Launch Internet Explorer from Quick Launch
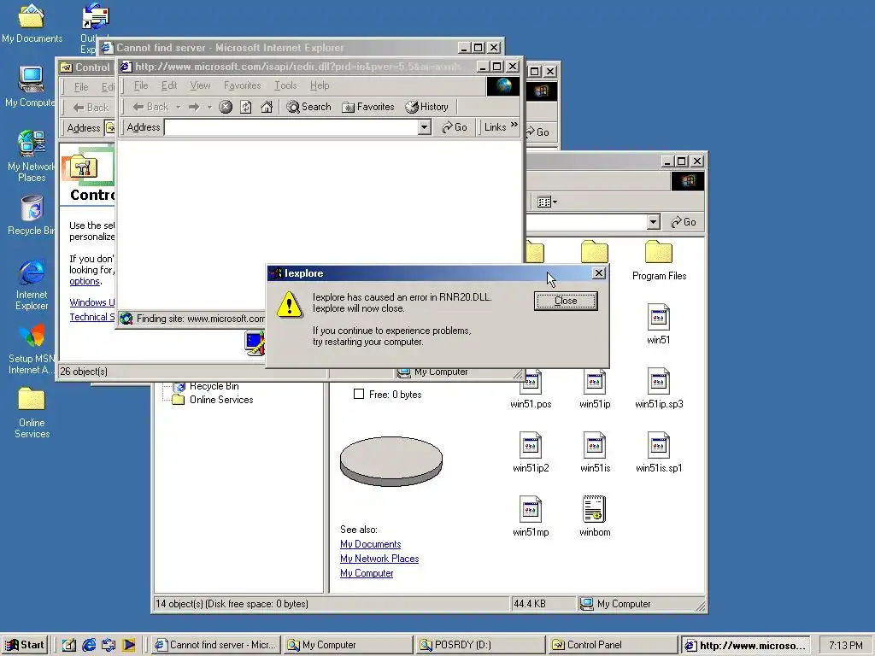 coord(89,645)
